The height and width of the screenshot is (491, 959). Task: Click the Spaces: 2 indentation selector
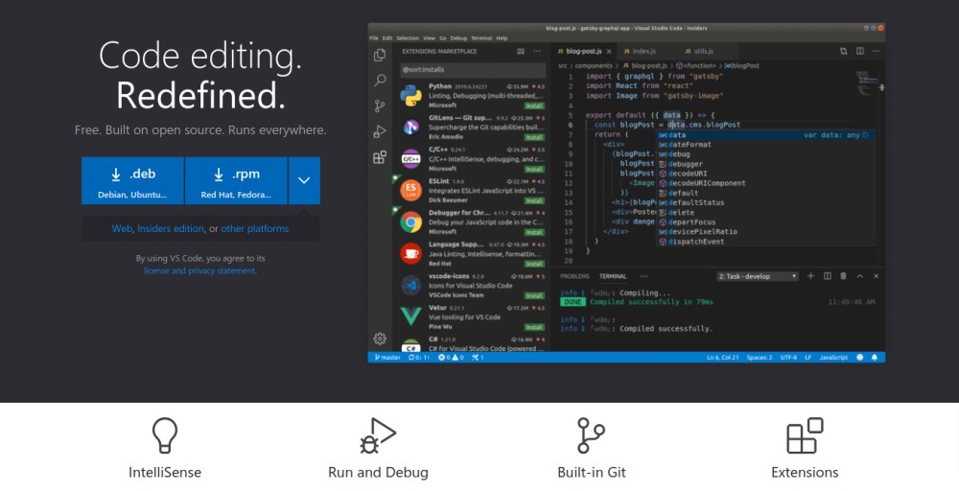tap(759, 357)
